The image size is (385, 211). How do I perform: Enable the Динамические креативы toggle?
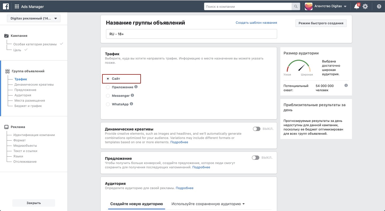tap(256, 129)
